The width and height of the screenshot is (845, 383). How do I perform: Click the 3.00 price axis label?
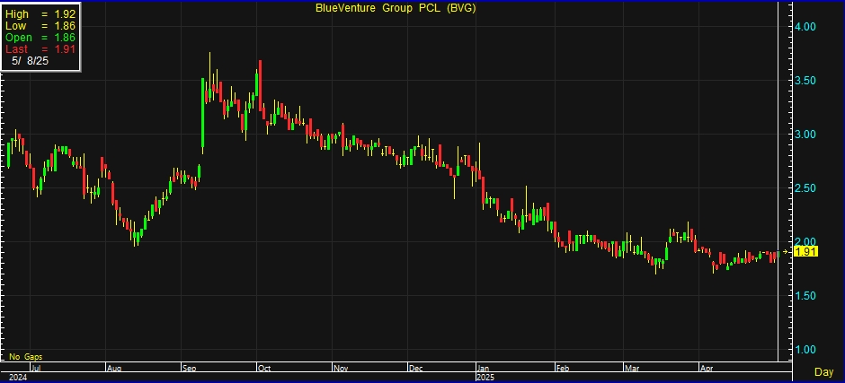point(805,135)
